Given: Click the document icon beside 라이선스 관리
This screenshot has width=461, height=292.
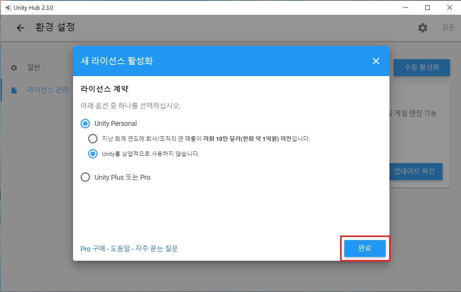Looking at the screenshot, I should [x=14, y=90].
